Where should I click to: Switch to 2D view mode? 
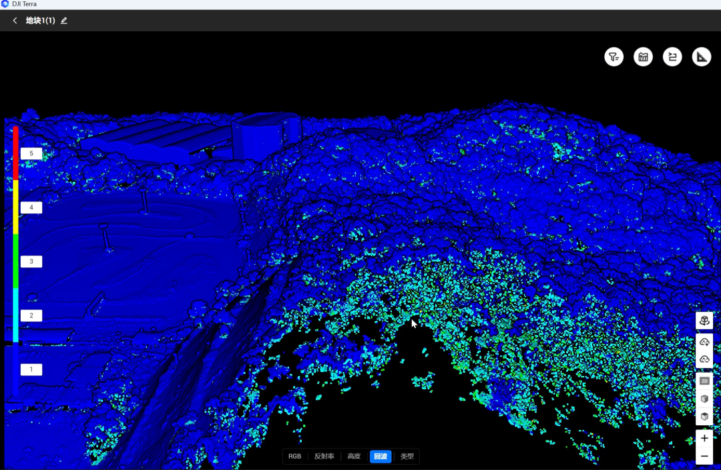[704, 381]
